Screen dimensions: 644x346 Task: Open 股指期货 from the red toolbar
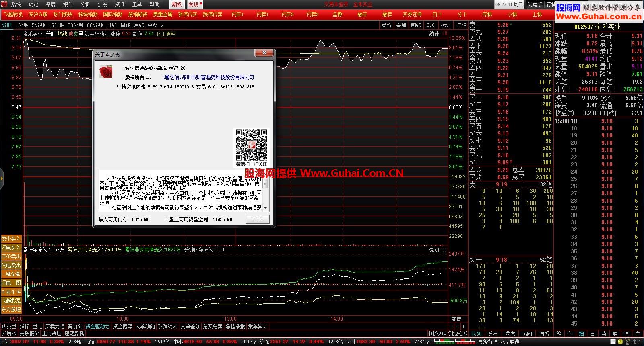[138, 14]
